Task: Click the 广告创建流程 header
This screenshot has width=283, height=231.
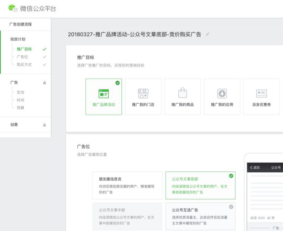Action: [20, 24]
